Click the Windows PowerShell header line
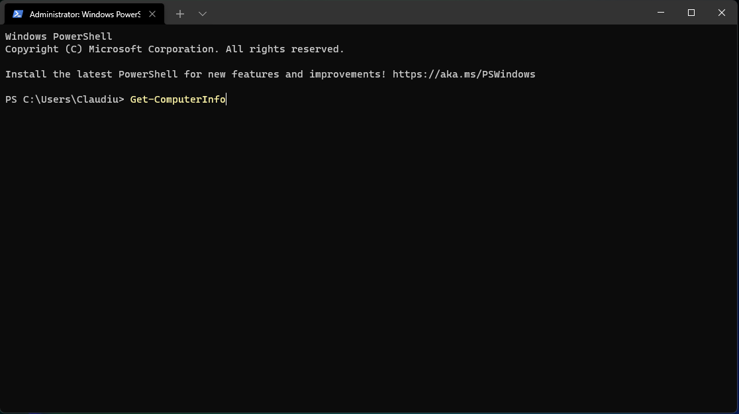The image size is (739, 414). (58, 36)
